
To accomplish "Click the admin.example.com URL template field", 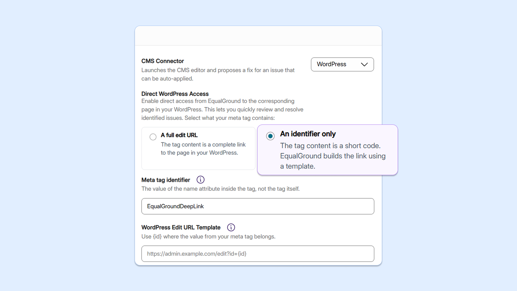I will [x=258, y=254].
